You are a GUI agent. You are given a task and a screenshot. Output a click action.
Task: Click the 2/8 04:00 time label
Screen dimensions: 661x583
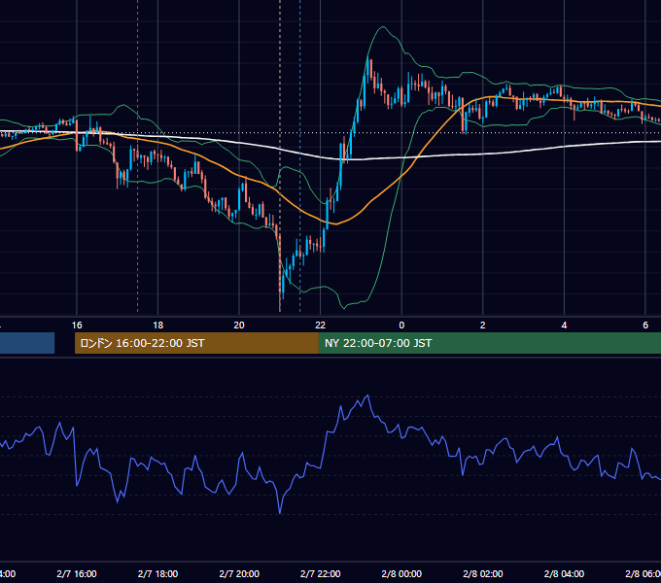coord(564,573)
